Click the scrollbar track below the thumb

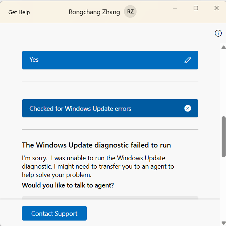(x=223, y=189)
